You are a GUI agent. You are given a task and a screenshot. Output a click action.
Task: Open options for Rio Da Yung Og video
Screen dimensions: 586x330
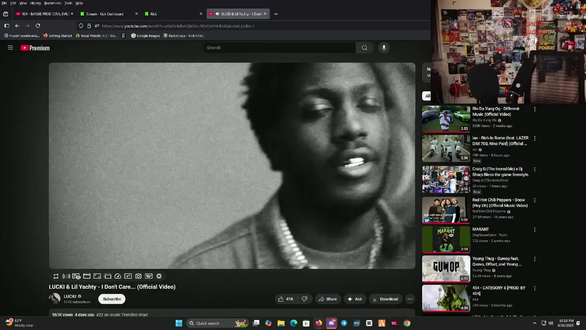(534, 109)
